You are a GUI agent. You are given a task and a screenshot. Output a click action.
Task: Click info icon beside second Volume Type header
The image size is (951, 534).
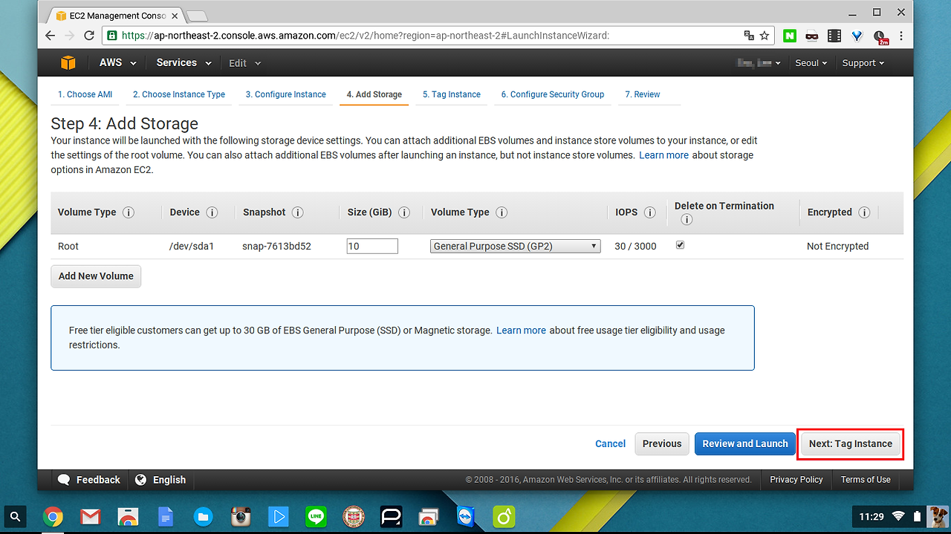(x=502, y=212)
